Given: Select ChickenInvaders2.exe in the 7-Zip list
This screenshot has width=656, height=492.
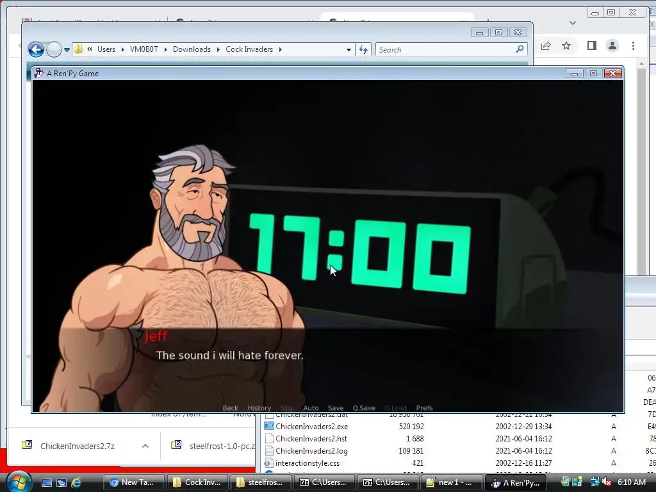Looking at the screenshot, I should pyautogui.click(x=311, y=426).
